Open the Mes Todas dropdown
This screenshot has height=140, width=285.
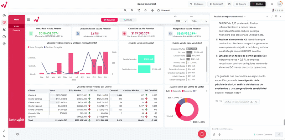coord(199,21)
